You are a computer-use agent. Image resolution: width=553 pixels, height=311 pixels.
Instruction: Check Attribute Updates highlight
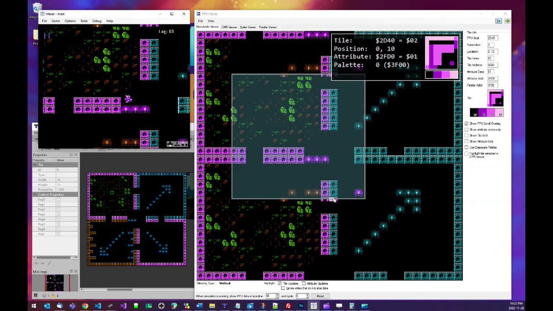[304, 283]
